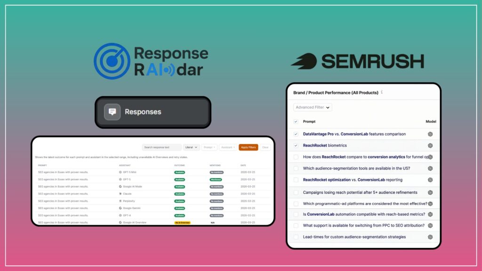Open the Advanced Filter dropdown

(x=313, y=107)
